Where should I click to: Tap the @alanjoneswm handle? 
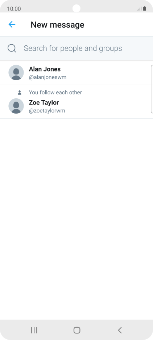point(48,77)
